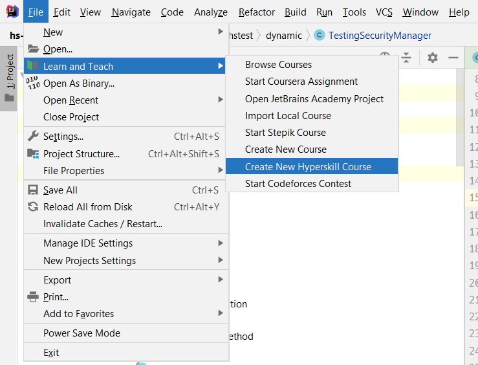Click the Collapse All icon in the Project toolbar
This screenshot has width=478, height=365.
point(406,58)
